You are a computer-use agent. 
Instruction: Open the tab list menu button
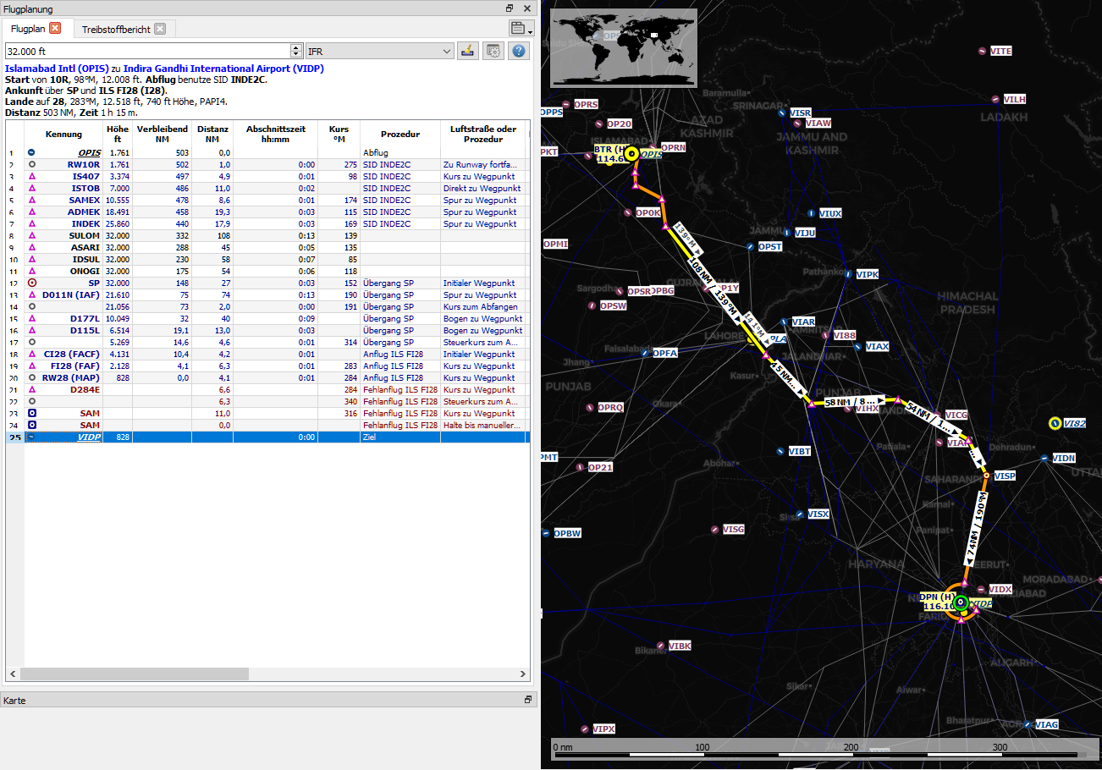click(522, 29)
